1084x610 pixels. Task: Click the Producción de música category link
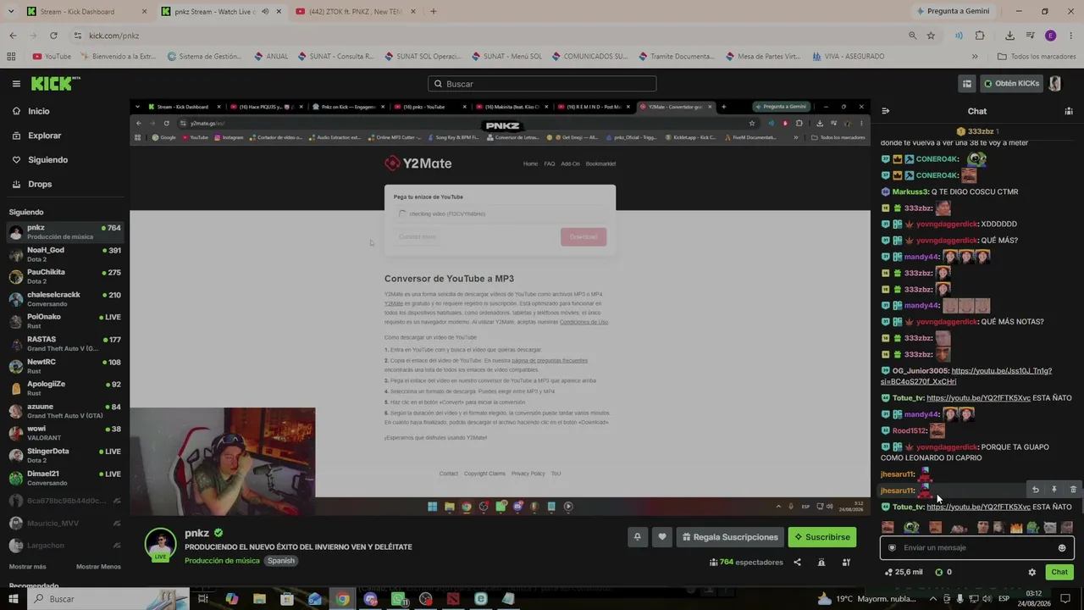[222, 561]
